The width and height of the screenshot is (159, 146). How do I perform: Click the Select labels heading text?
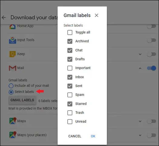tap(73, 26)
